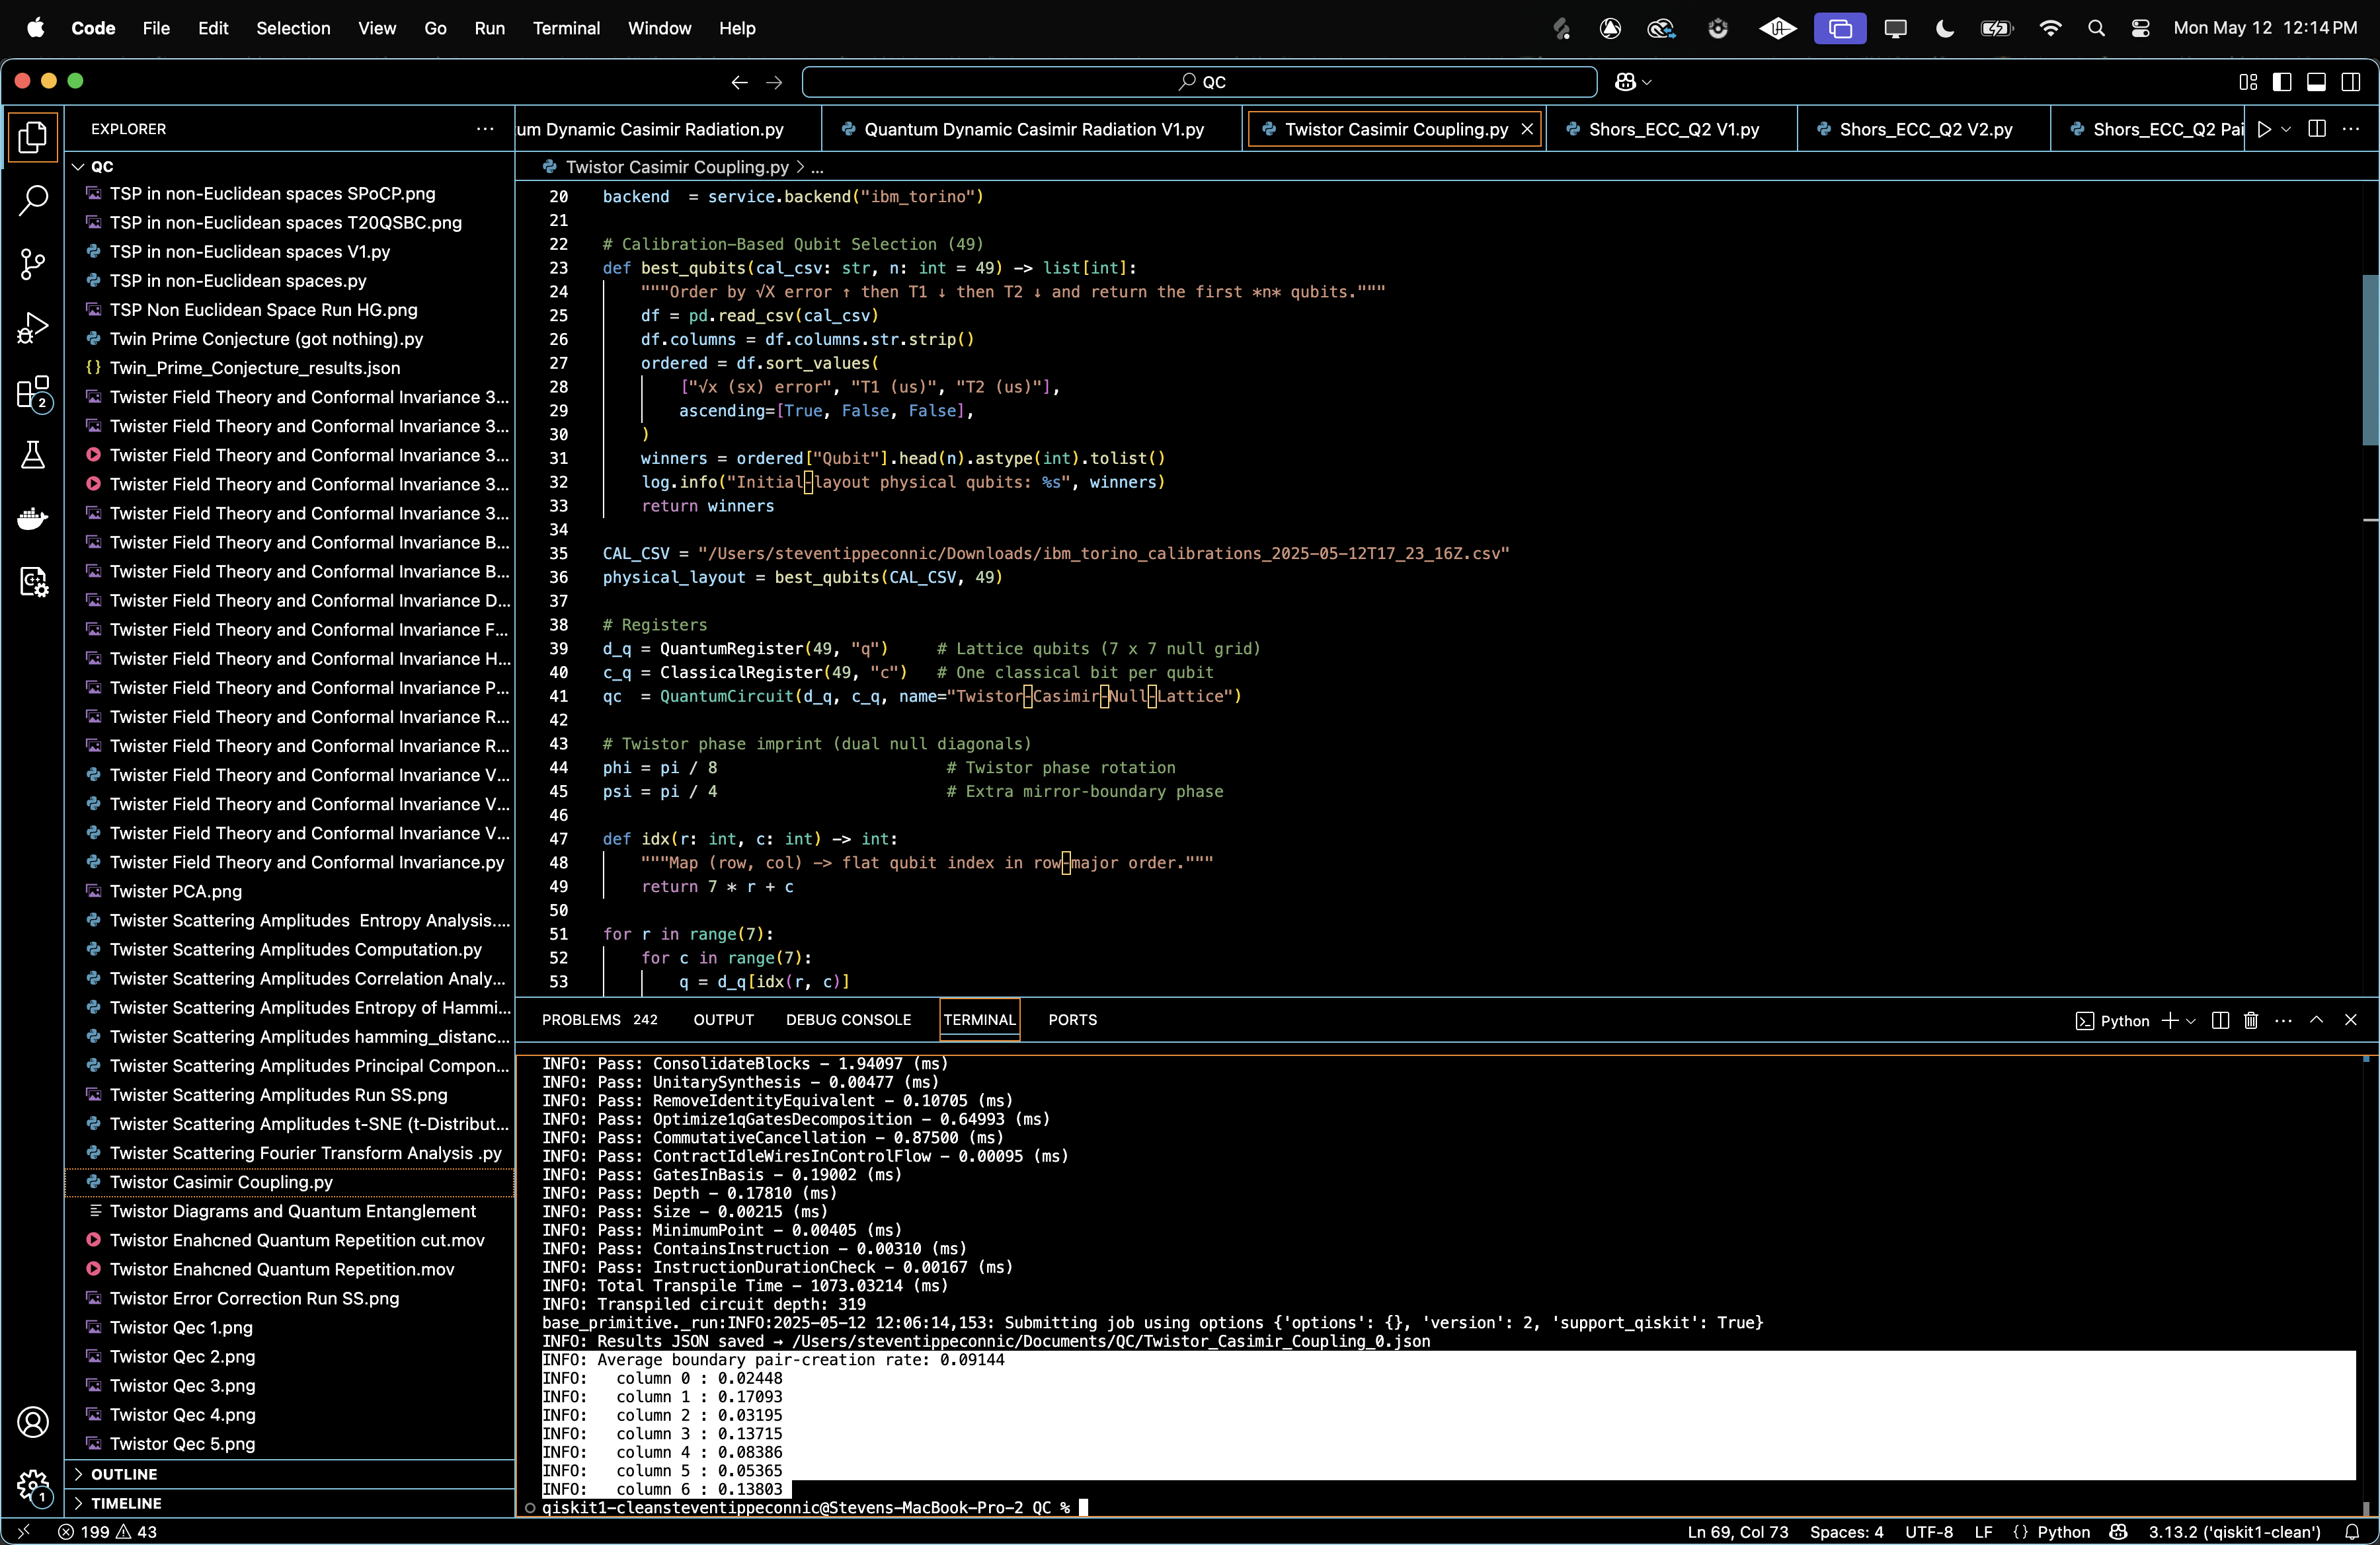2380x1545 pixels.
Task: Click Spaces: 4 indentation setting
Action: click(x=1846, y=1532)
